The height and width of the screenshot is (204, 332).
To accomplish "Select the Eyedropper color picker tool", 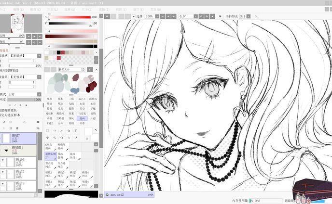I will (x=76, y=138).
